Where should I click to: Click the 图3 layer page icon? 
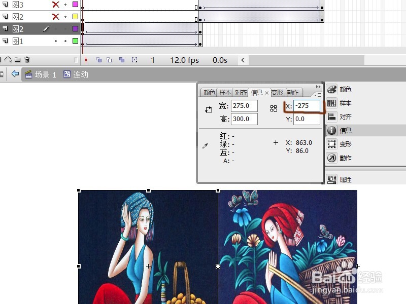click(x=5, y=5)
